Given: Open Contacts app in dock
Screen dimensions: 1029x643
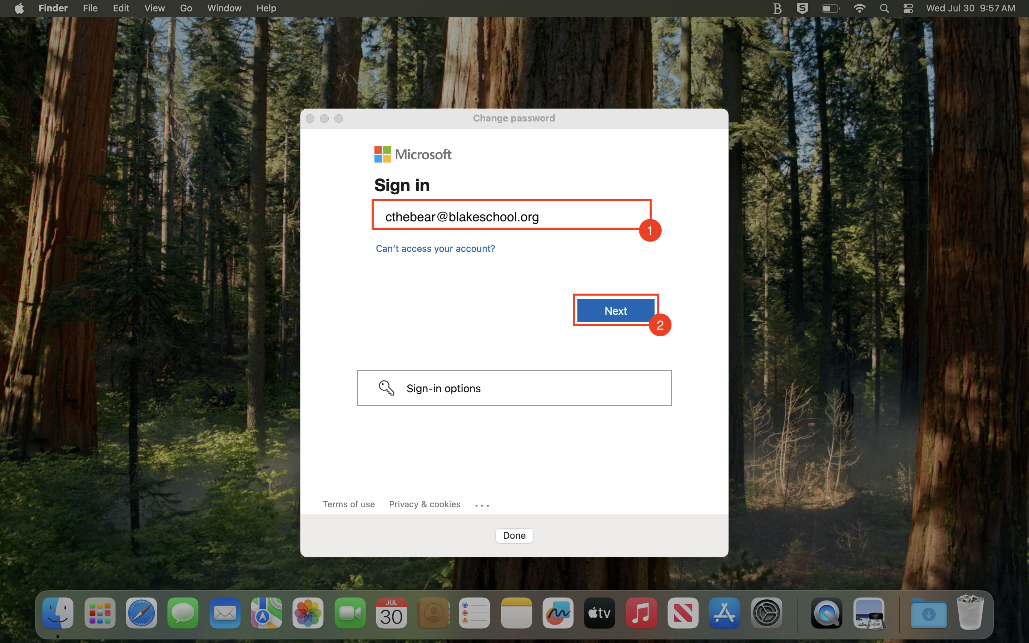Looking at the screenshot, I should tap(433, 613).
